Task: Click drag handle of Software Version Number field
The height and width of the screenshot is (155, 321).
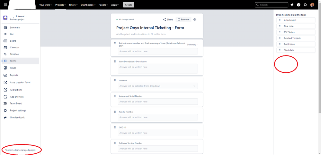Action: (115, 143)
